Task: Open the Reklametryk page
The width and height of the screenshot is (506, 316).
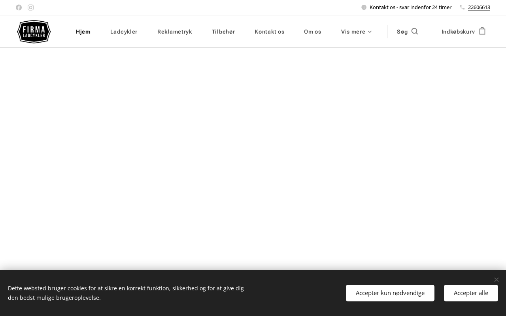Action: [174, 32]
